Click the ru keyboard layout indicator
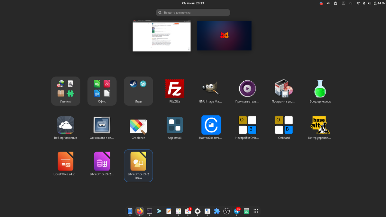The height and width of the screenshot is (217, 386). (351, 3)
